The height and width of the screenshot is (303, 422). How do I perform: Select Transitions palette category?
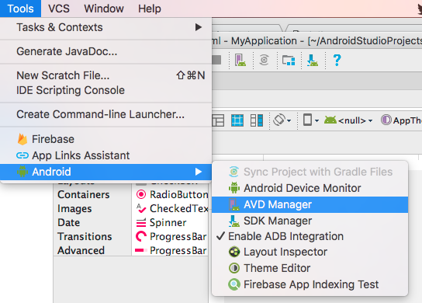[85, 236]
